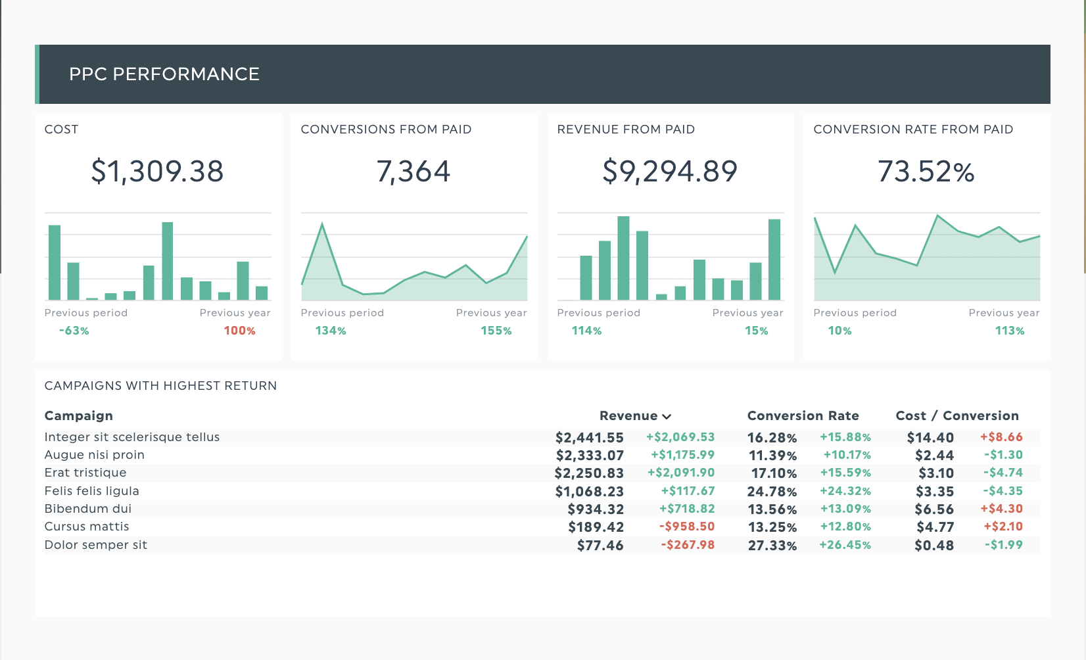
Task: Select the Erat tristique campaign row
Action: tap(542, 473)
